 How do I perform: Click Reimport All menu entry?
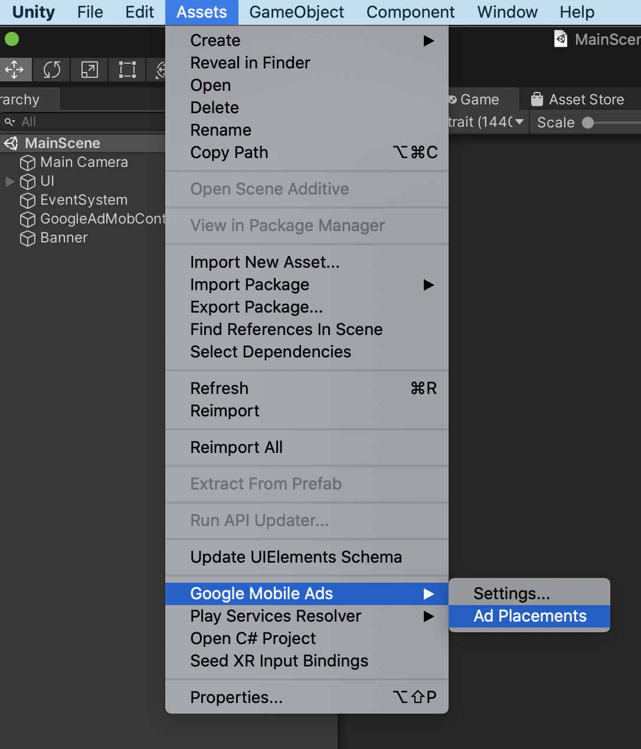click(236, 448)
